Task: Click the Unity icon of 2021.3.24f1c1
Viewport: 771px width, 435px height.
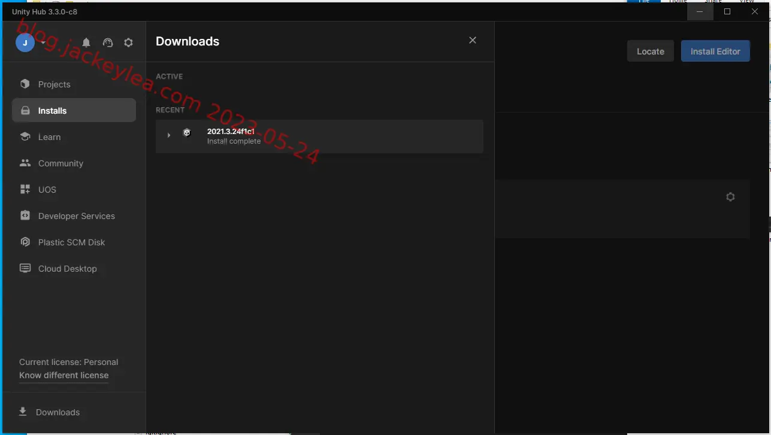Action: (187, 133)
